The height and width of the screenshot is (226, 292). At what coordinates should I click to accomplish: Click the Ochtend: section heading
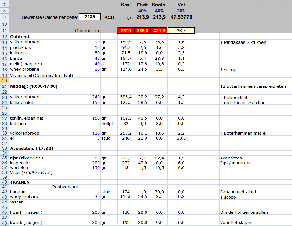20,37
